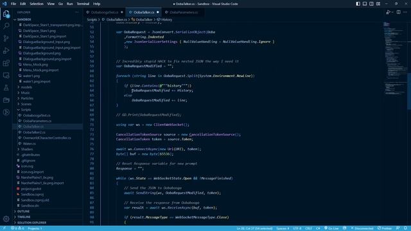Screen dimensions: 411x231
Task: Open the Selection menu
Action: click(x=37, y=4)
